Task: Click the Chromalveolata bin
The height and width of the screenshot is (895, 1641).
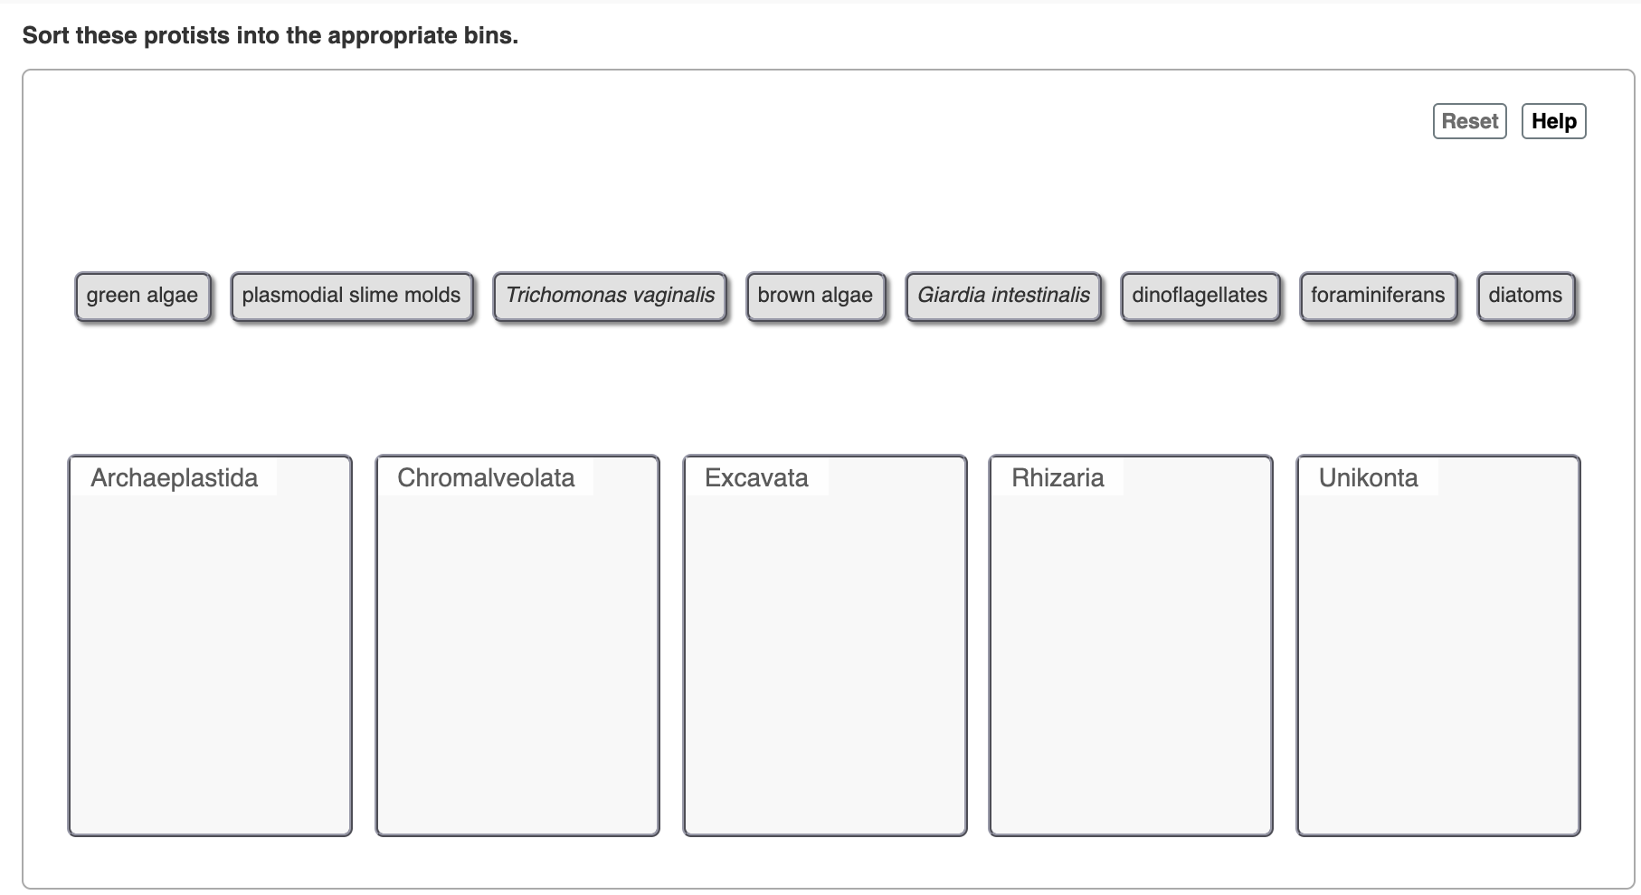Action: coord(517,642)
